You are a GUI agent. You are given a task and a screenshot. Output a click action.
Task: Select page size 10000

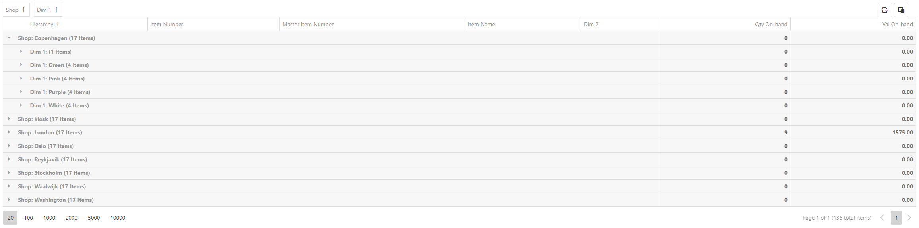pos(118,218)
